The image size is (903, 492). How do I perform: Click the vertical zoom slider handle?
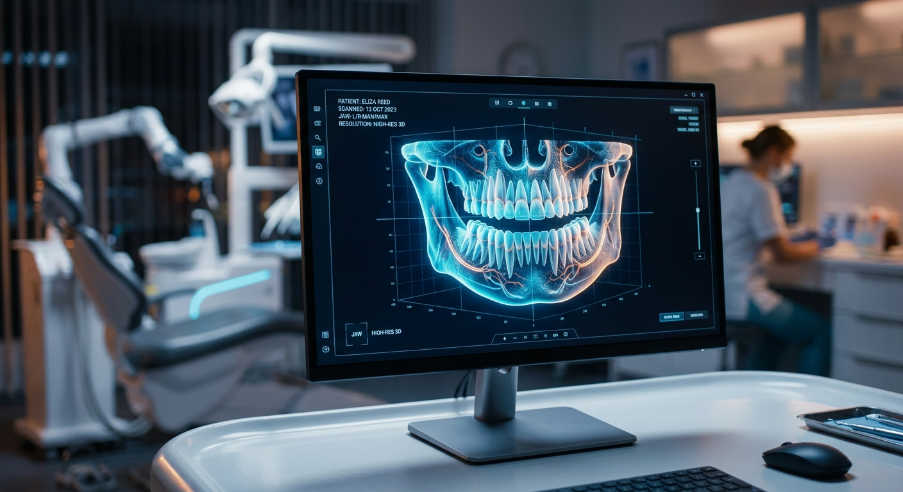[x=698, y=210]
